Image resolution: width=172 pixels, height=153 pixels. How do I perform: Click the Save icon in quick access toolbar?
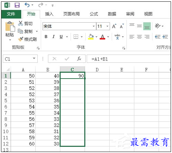(17, 5)
